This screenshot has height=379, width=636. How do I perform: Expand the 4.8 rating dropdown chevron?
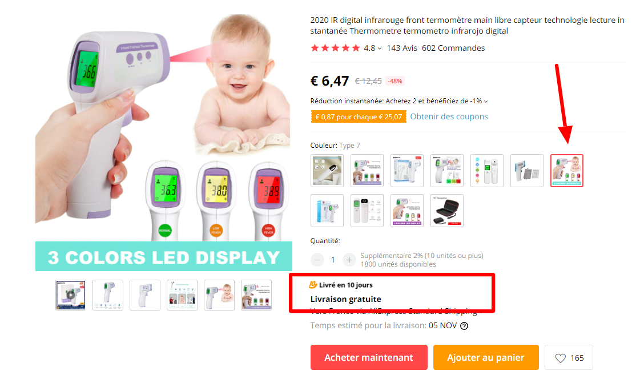coord(380,49)
